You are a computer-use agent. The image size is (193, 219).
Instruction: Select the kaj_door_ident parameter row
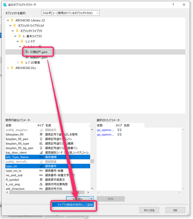coord(48,153)
